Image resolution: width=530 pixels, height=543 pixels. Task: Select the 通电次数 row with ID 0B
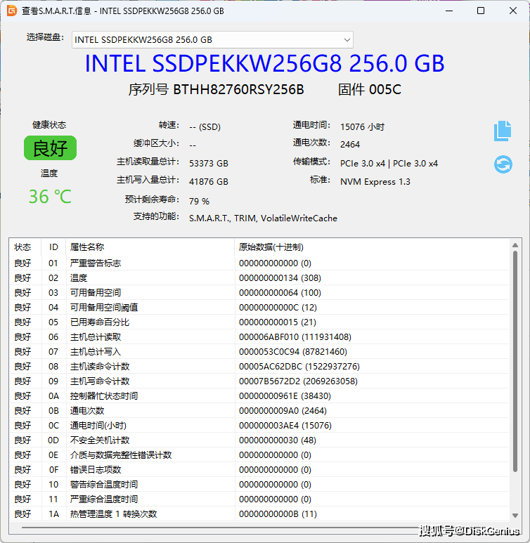point(87,410)
